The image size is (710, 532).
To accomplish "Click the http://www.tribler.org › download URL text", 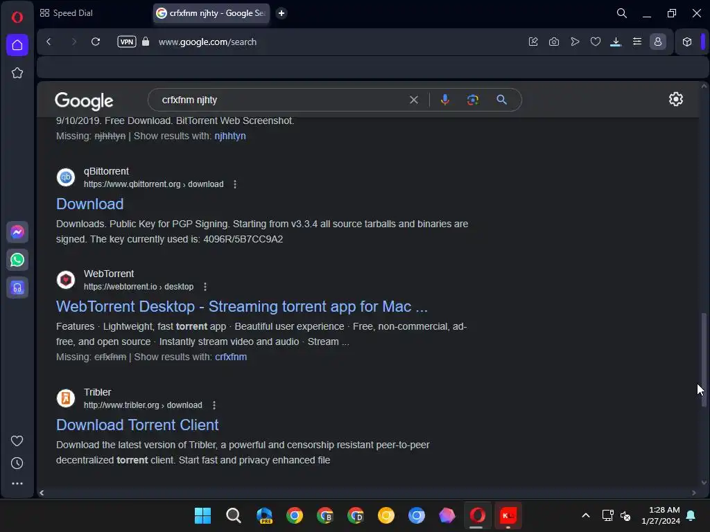I will pos(143,405).
